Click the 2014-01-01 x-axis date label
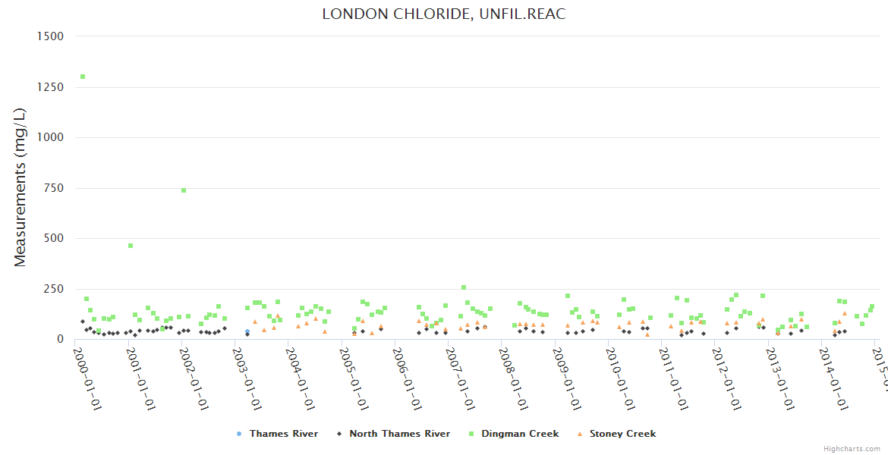The height and width of the screenshot is (455, 888). click(833, 369)
